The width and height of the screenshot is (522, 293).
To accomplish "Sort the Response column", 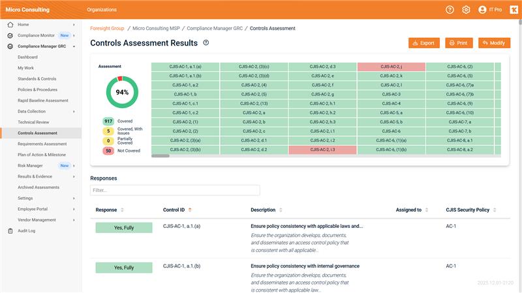I will 122,210.
